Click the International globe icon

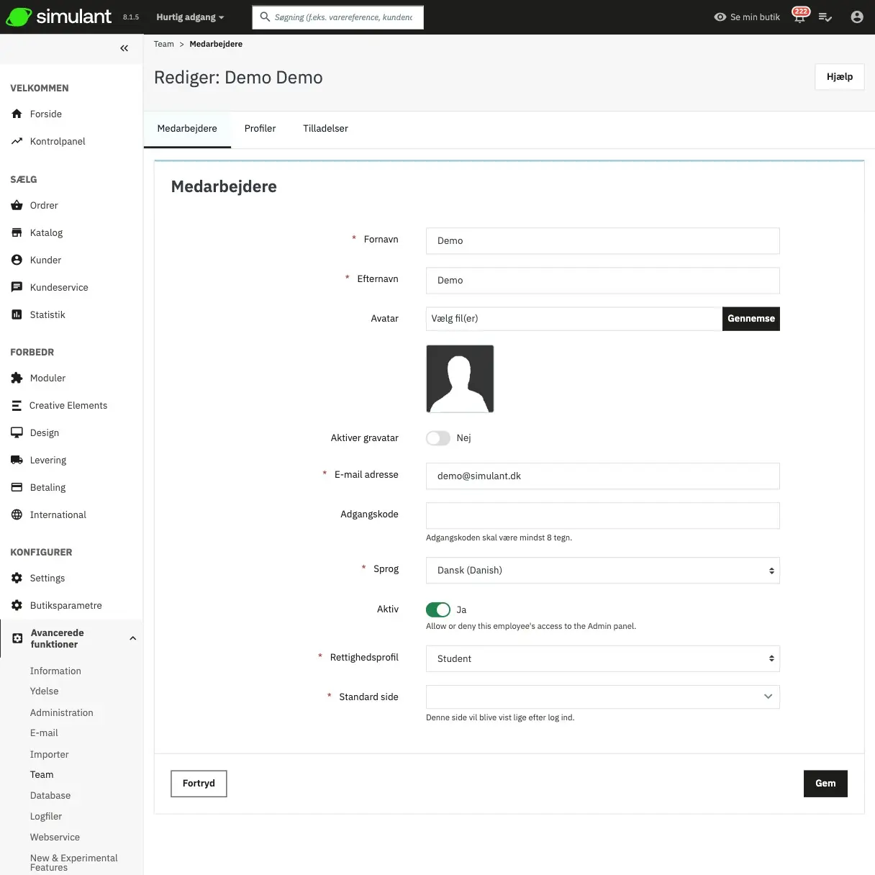click(x=17, y=515)
